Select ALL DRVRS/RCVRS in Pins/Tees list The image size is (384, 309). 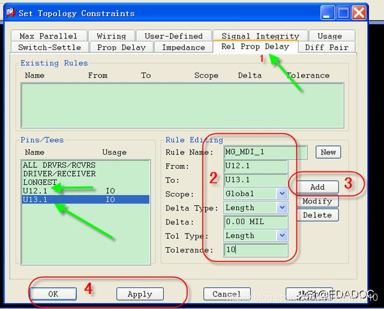click(86, 165)
